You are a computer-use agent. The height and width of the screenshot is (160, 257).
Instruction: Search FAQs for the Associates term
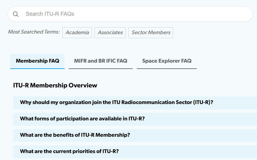pos(110,33)
